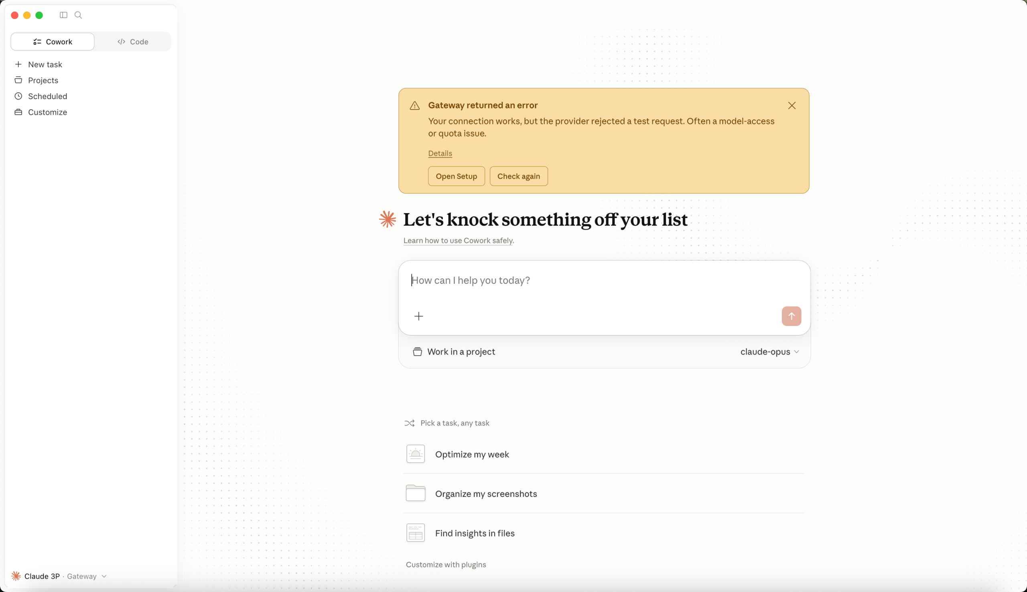Open the claude-opus model dropdown
Viewport: 1027px width, 592px height.
770,352
